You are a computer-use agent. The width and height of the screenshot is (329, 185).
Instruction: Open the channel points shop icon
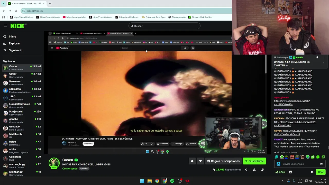291,172
